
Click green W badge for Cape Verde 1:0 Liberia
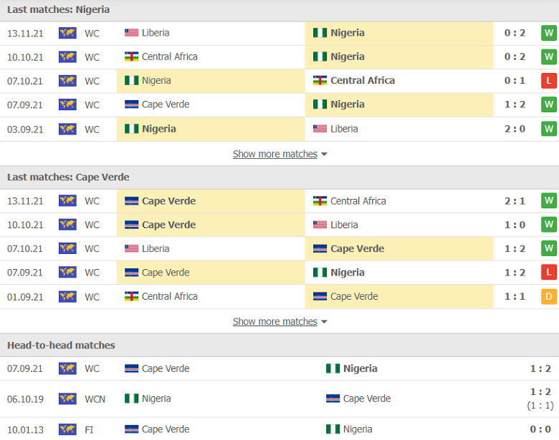pos(548,225)
